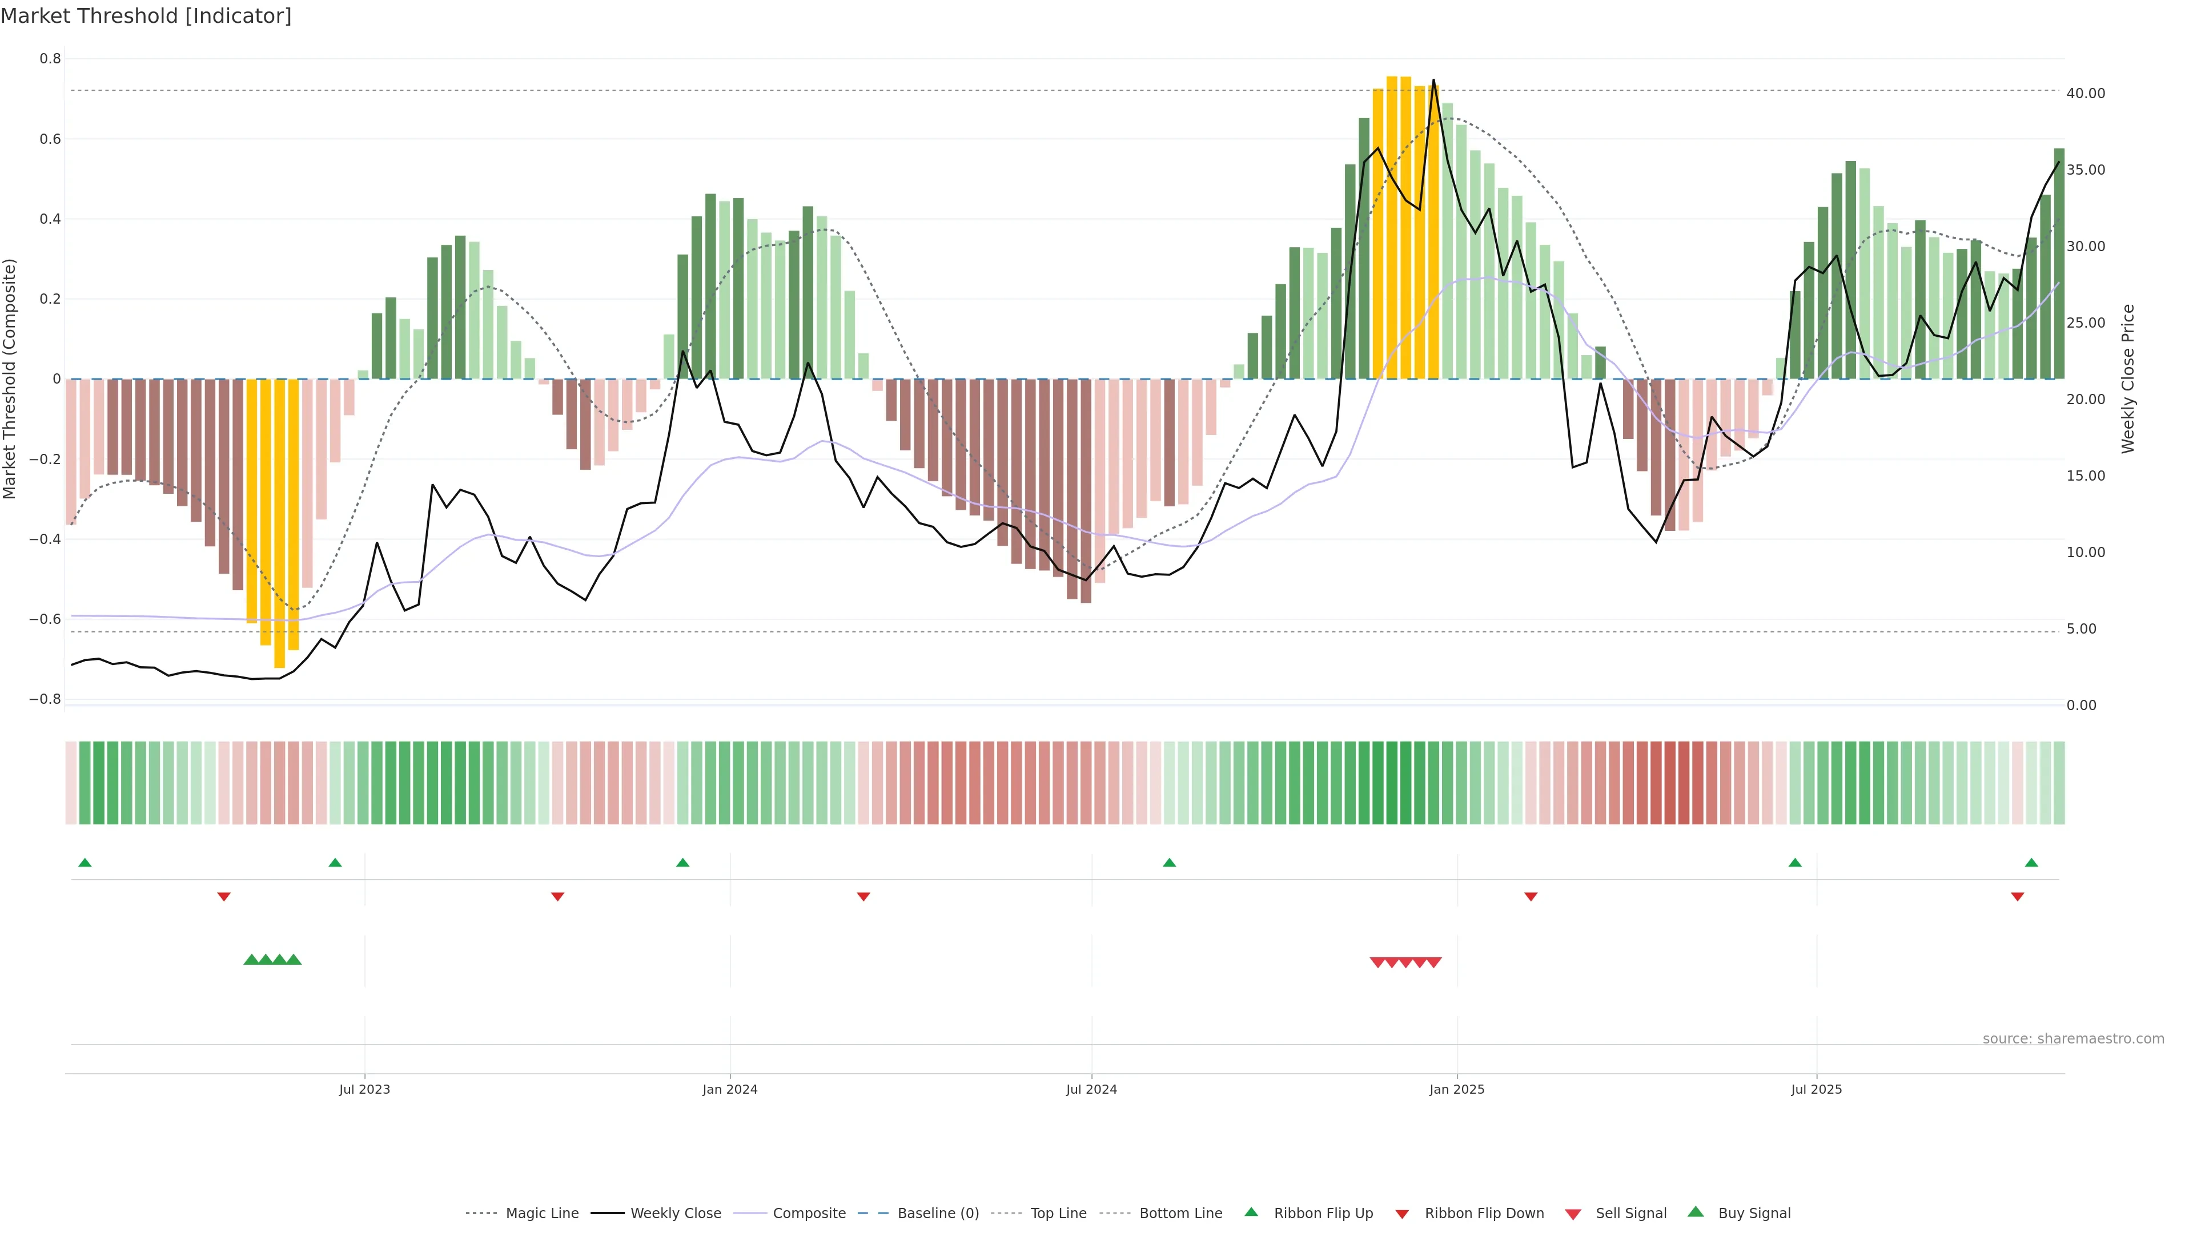Image resolution: width=2193 pixels, height=1233 pixels.
Task: Click the Jan 2025 x-axis label
Action: [1457, 1089]
